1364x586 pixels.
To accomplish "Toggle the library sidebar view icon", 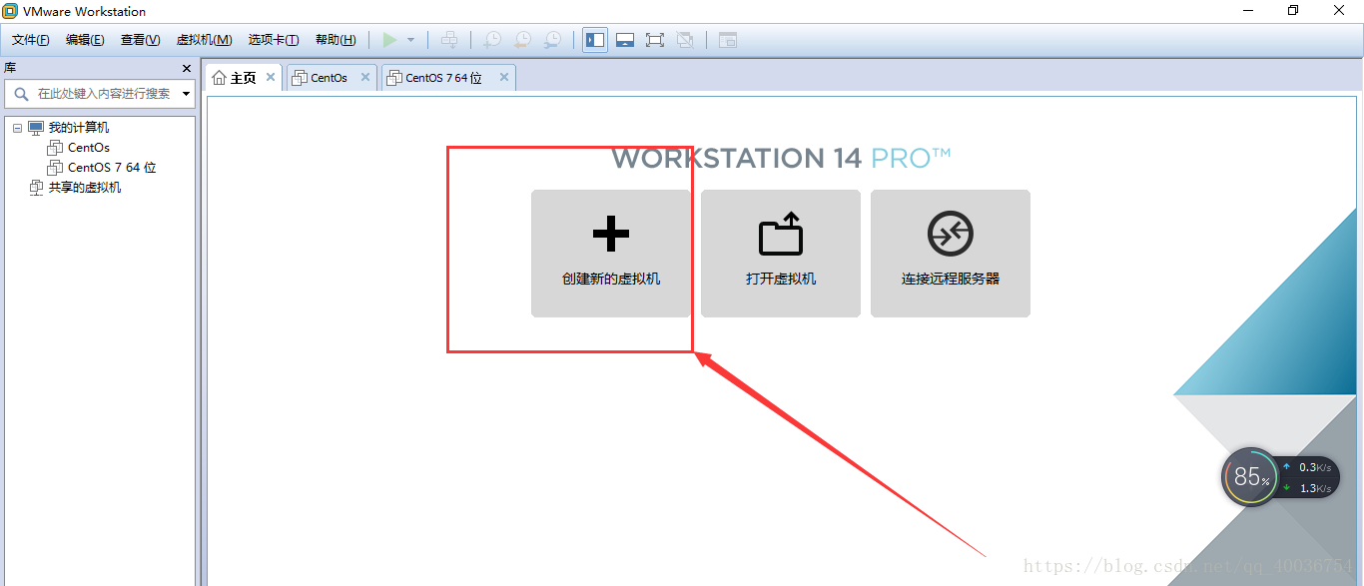I will tap(595, 40).
